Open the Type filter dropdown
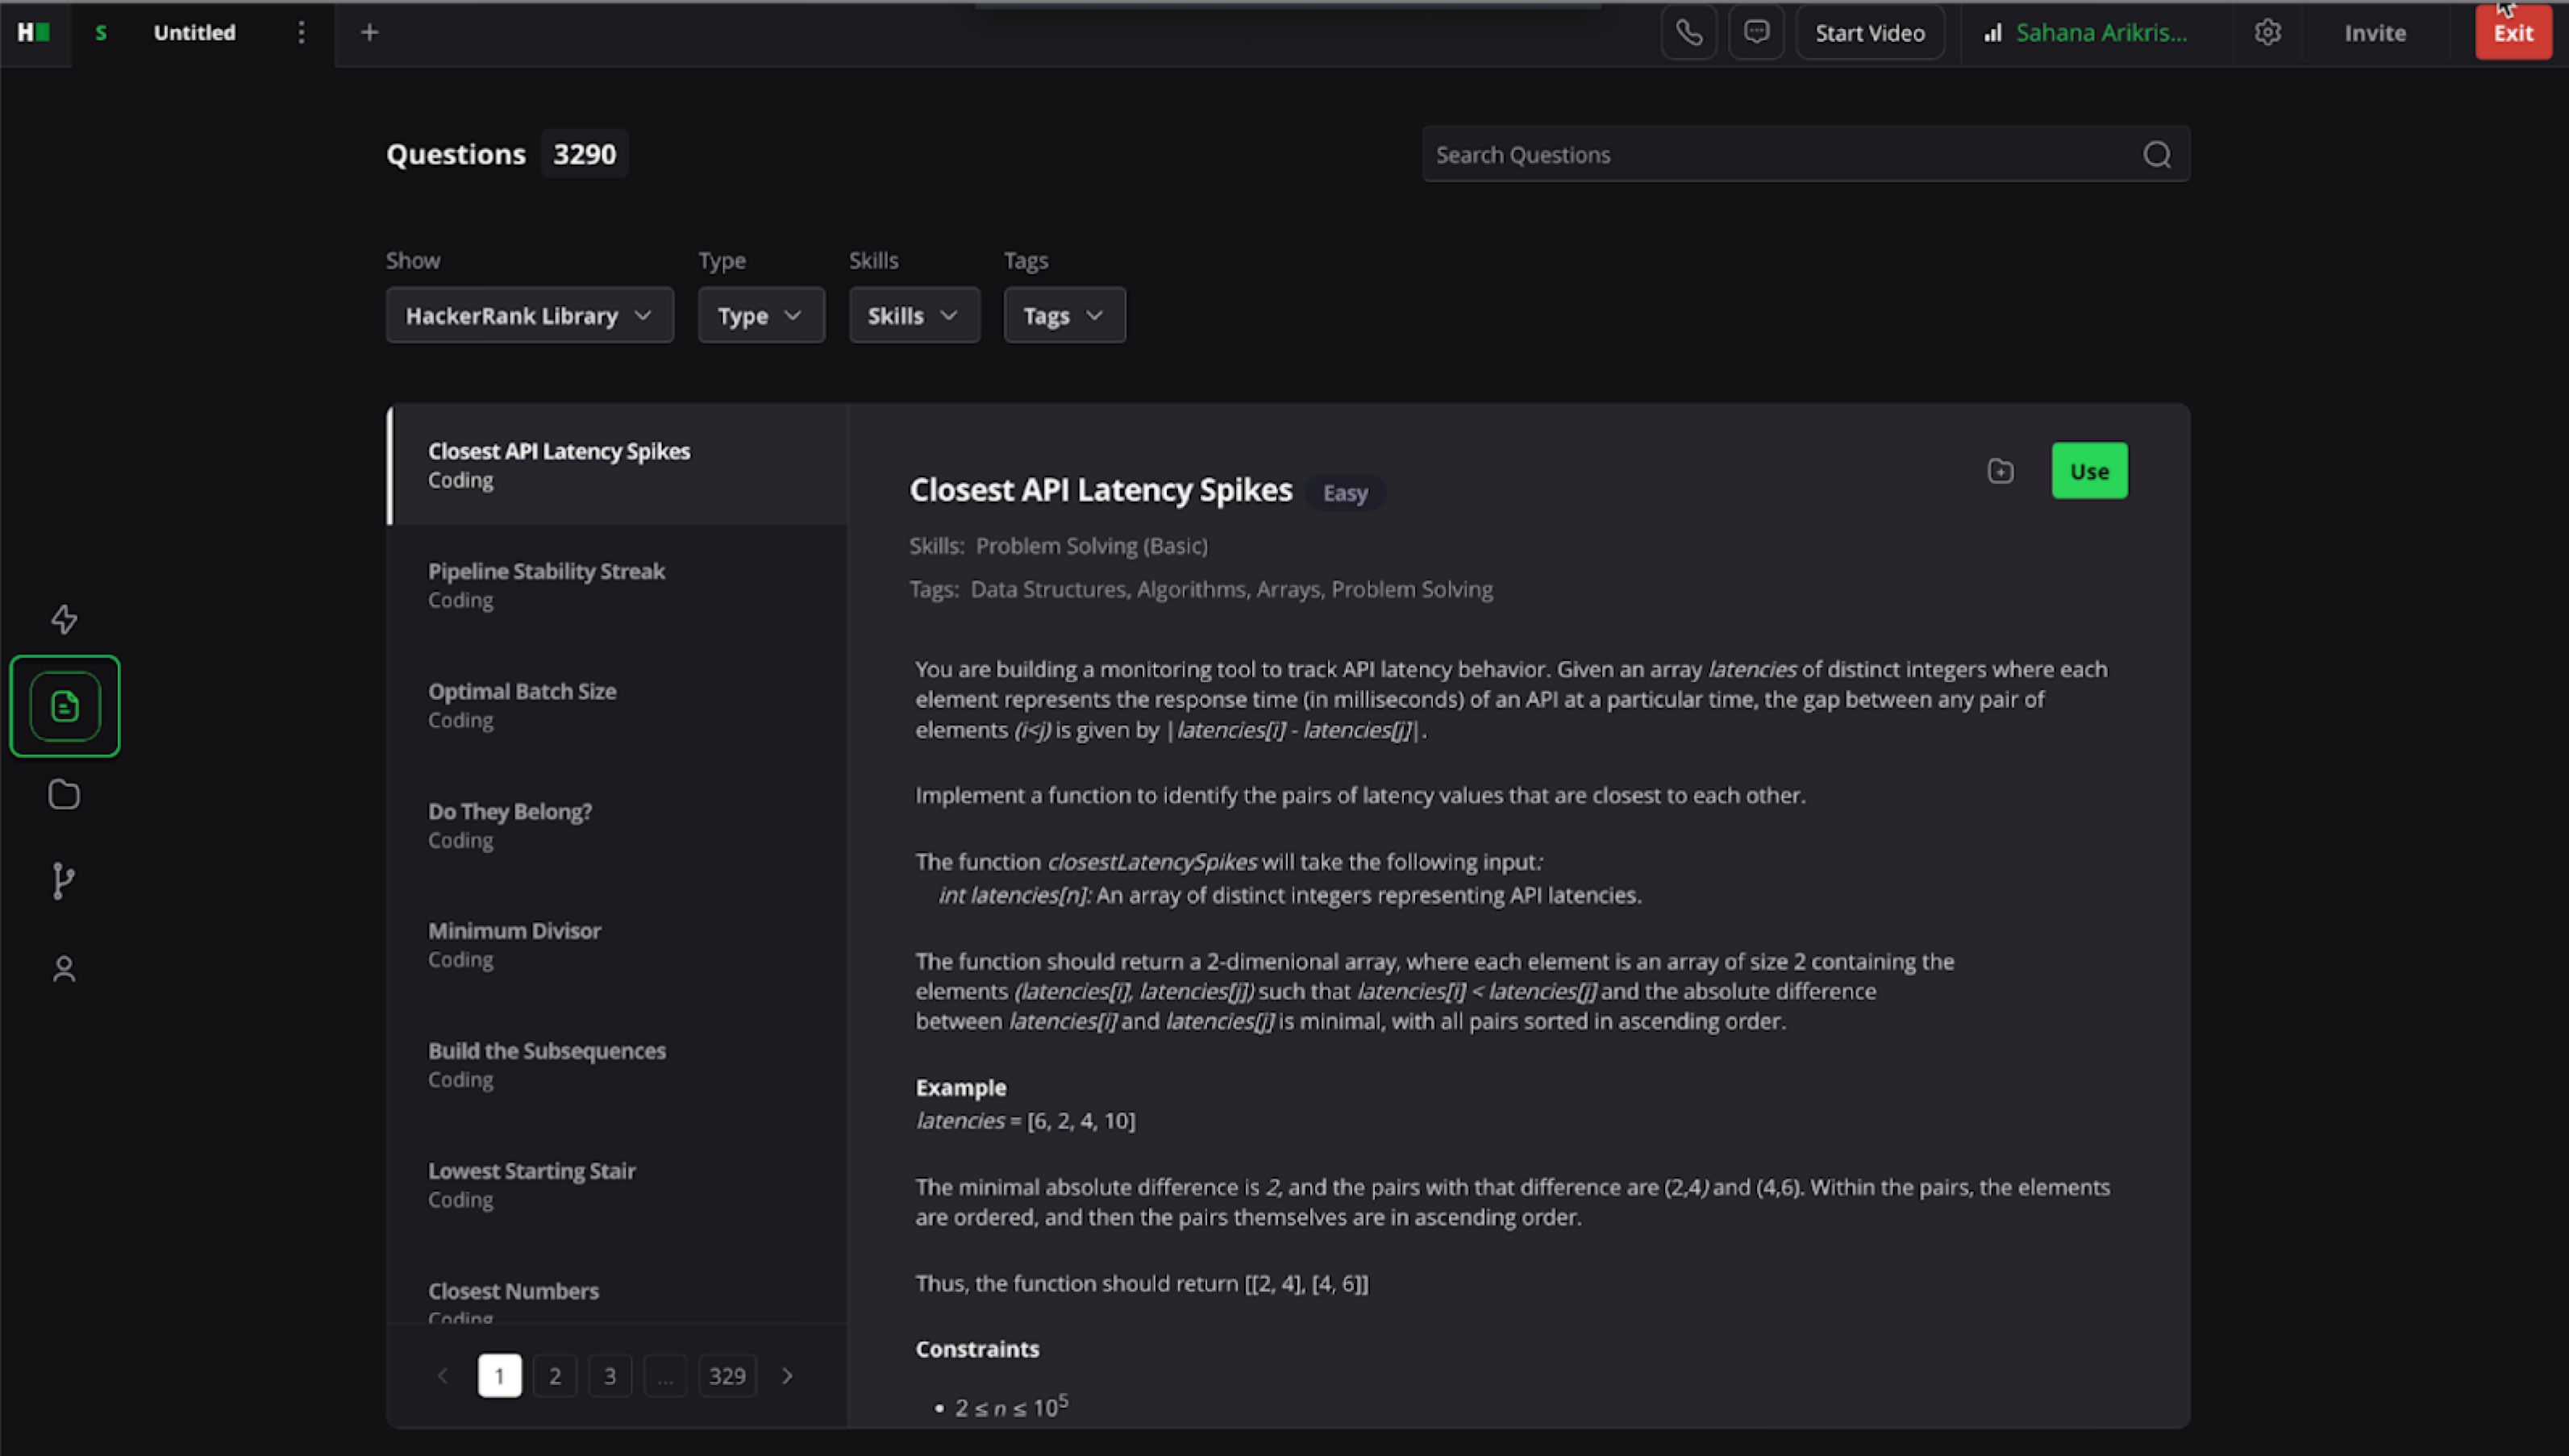Image resolution: width=2569 pixels, height=1456 pixels. point(761,315)
